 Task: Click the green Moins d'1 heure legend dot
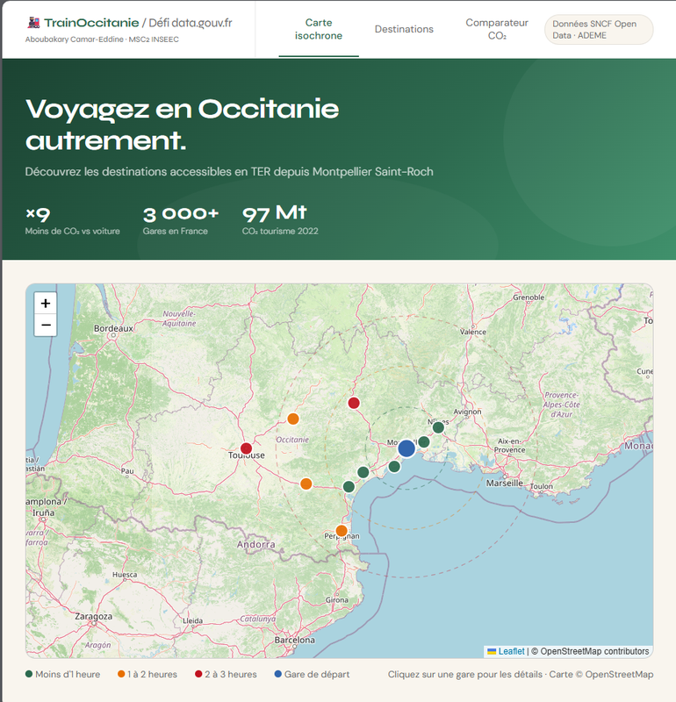[30, 675]
